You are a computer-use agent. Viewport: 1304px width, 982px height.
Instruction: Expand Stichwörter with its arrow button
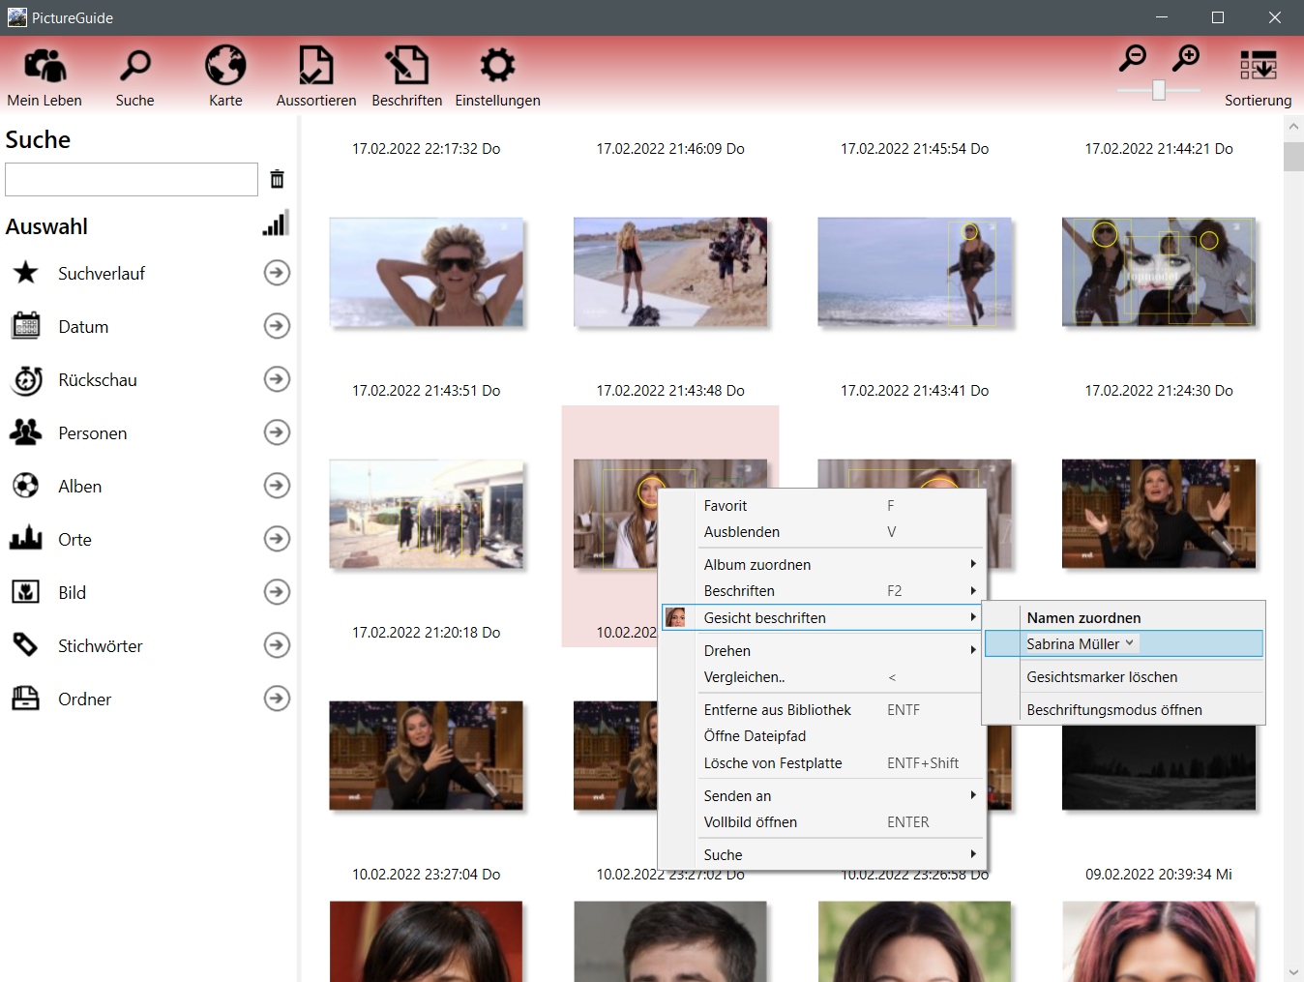click(277, 645)
